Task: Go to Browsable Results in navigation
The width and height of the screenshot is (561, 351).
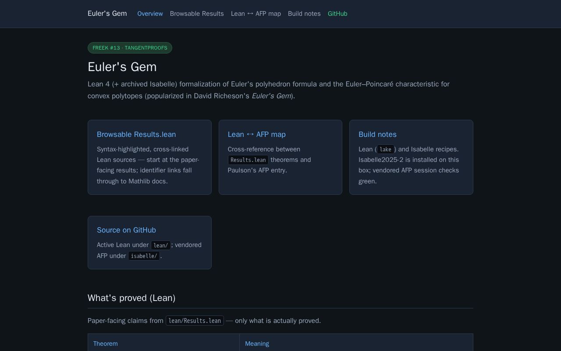Action: coord(197,14)
